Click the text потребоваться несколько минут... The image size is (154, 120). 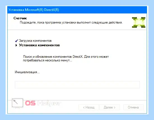tap(48, 60)
